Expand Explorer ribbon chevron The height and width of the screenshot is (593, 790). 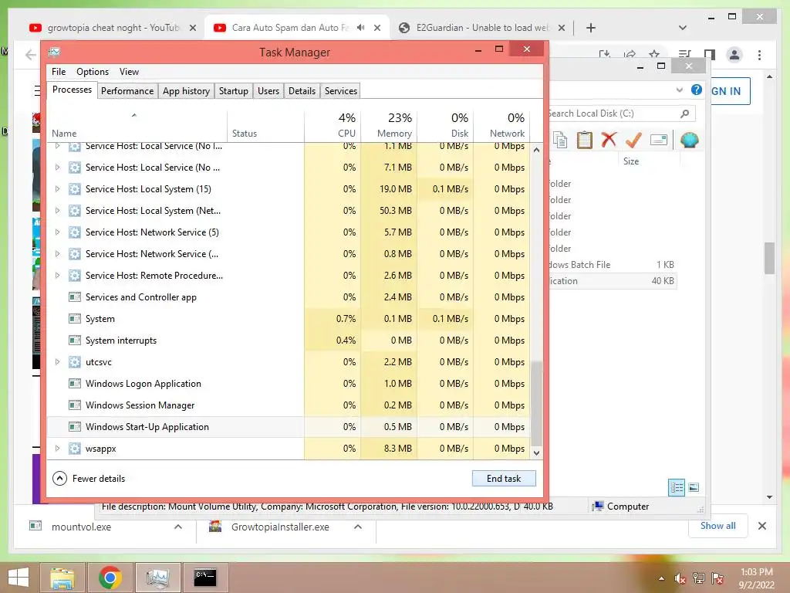679,90
